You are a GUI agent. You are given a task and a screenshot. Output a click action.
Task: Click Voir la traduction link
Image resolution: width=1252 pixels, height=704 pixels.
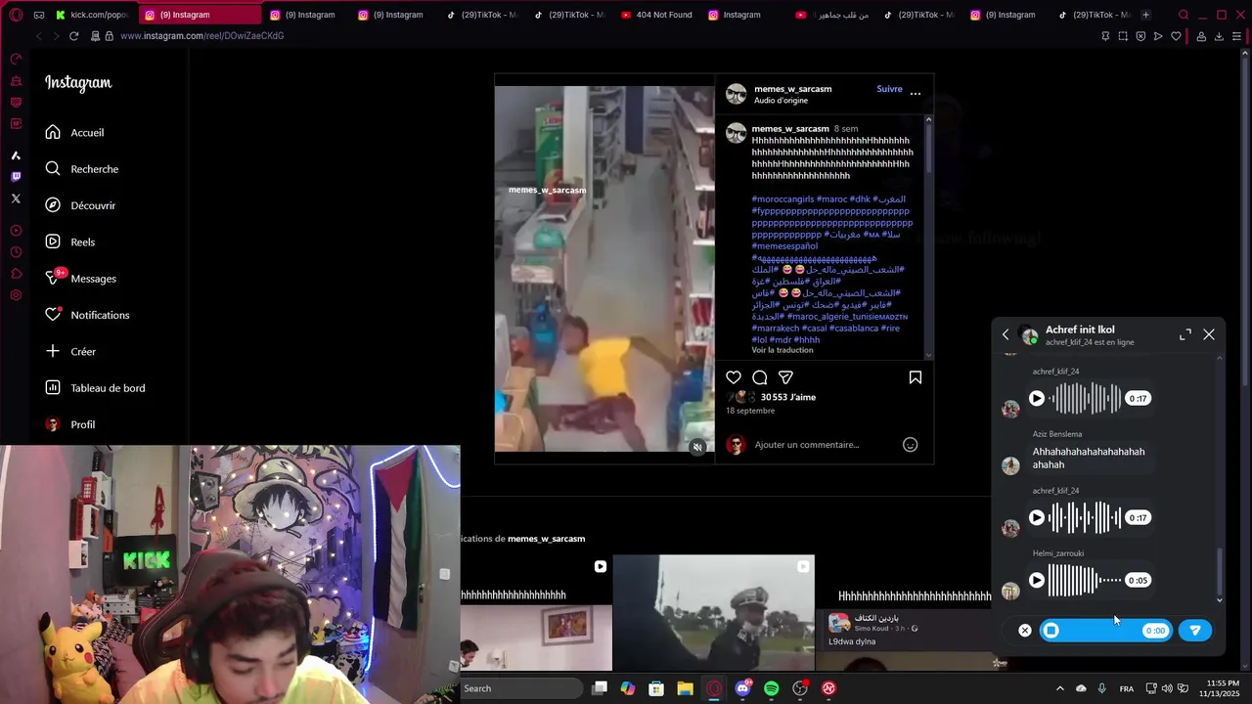click(782, 350)
